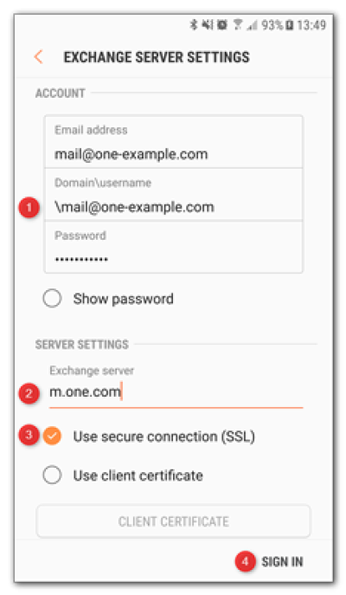The height and width of the screenshot is (595, 346).
Task: Click the red number 1 marker
Action: click(x=29, y=208)
